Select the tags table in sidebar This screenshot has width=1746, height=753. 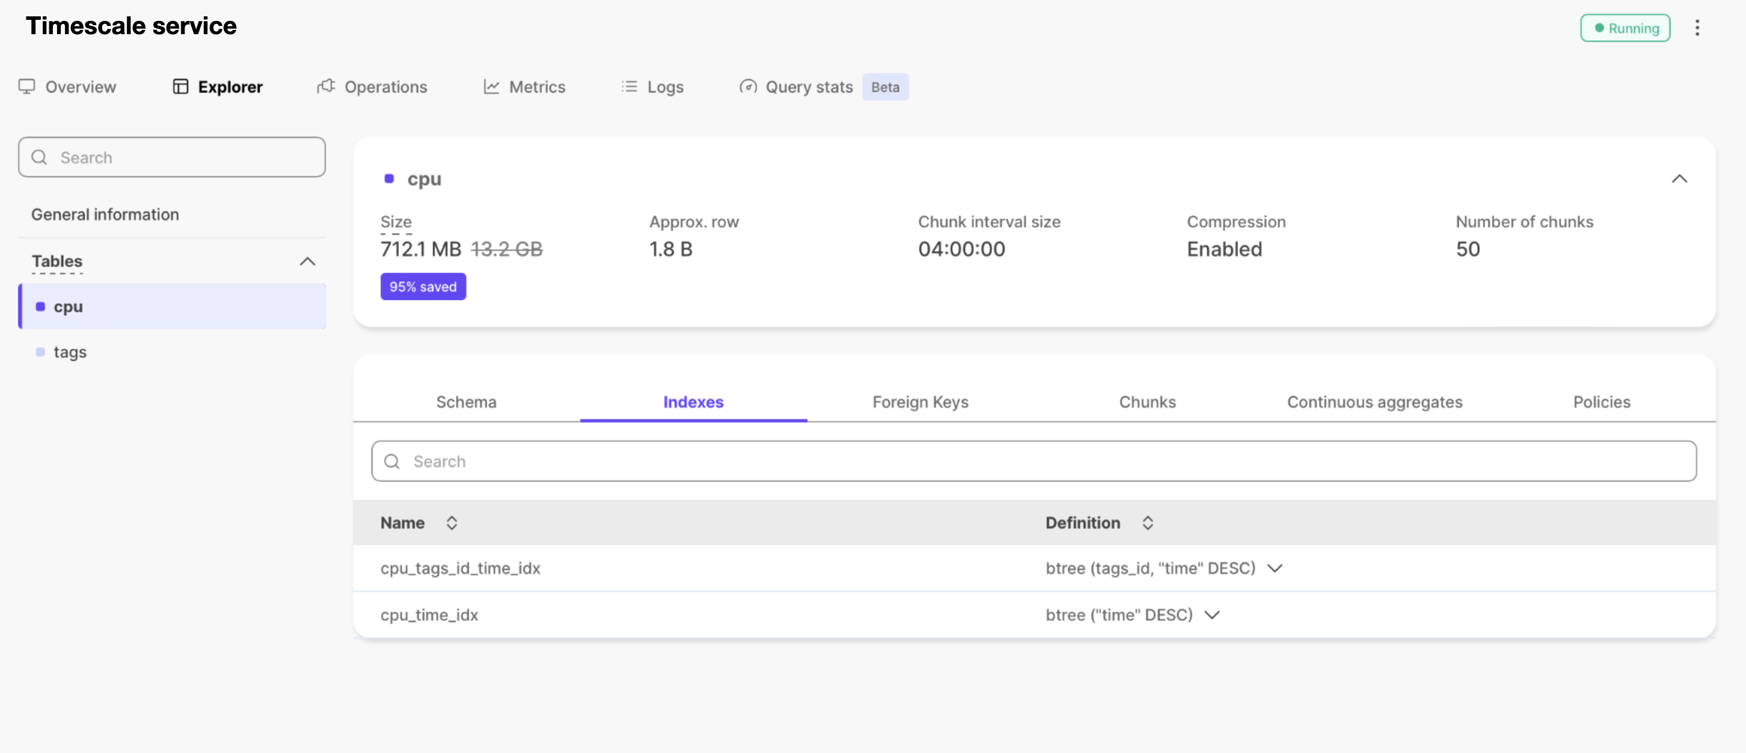point(70,352)
